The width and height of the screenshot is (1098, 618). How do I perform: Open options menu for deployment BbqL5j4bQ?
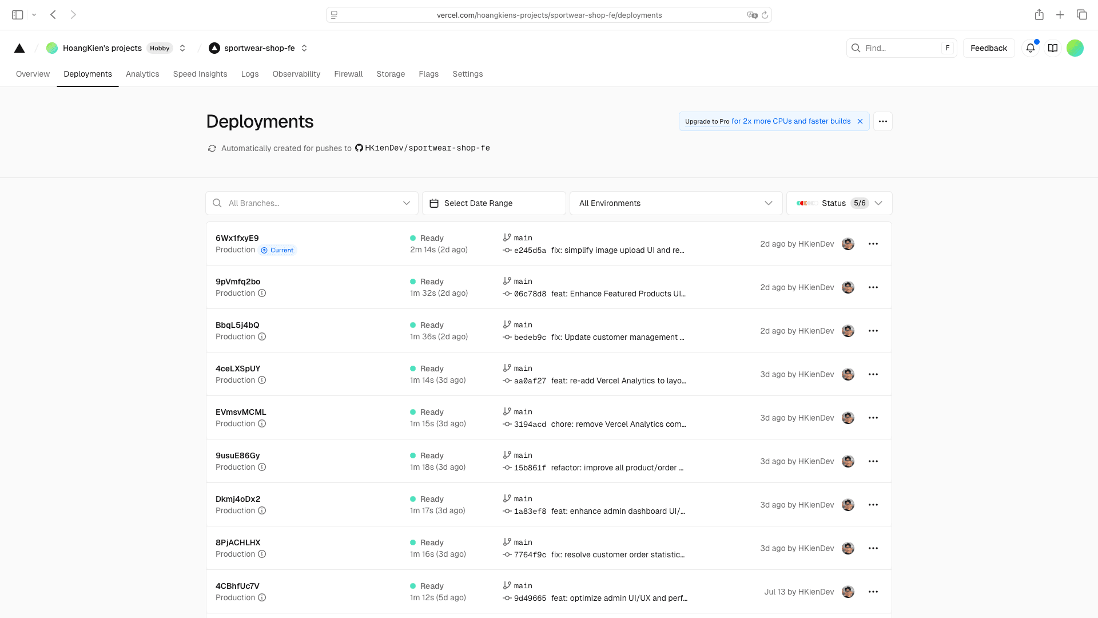click(x=873, y=331)
